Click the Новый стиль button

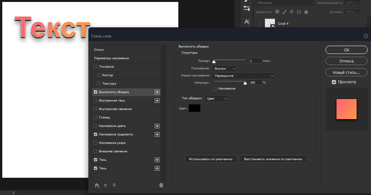tap(347, 72)
